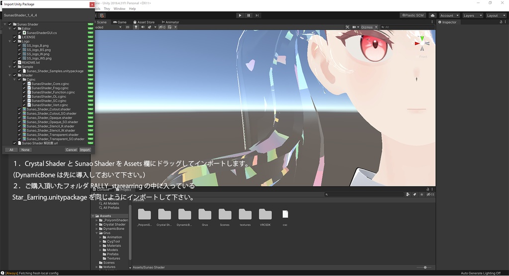Image resolution: width=509 pixels, height=276 pixels.
Task: Uncheck the LICENSE file checkbox
Action: coord(14,37)
